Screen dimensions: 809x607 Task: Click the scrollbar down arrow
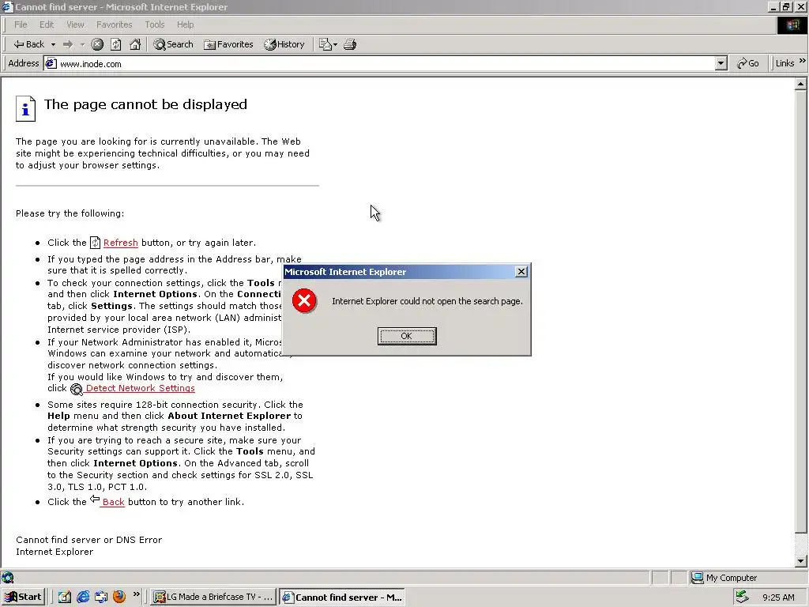[x=801, y=561]
